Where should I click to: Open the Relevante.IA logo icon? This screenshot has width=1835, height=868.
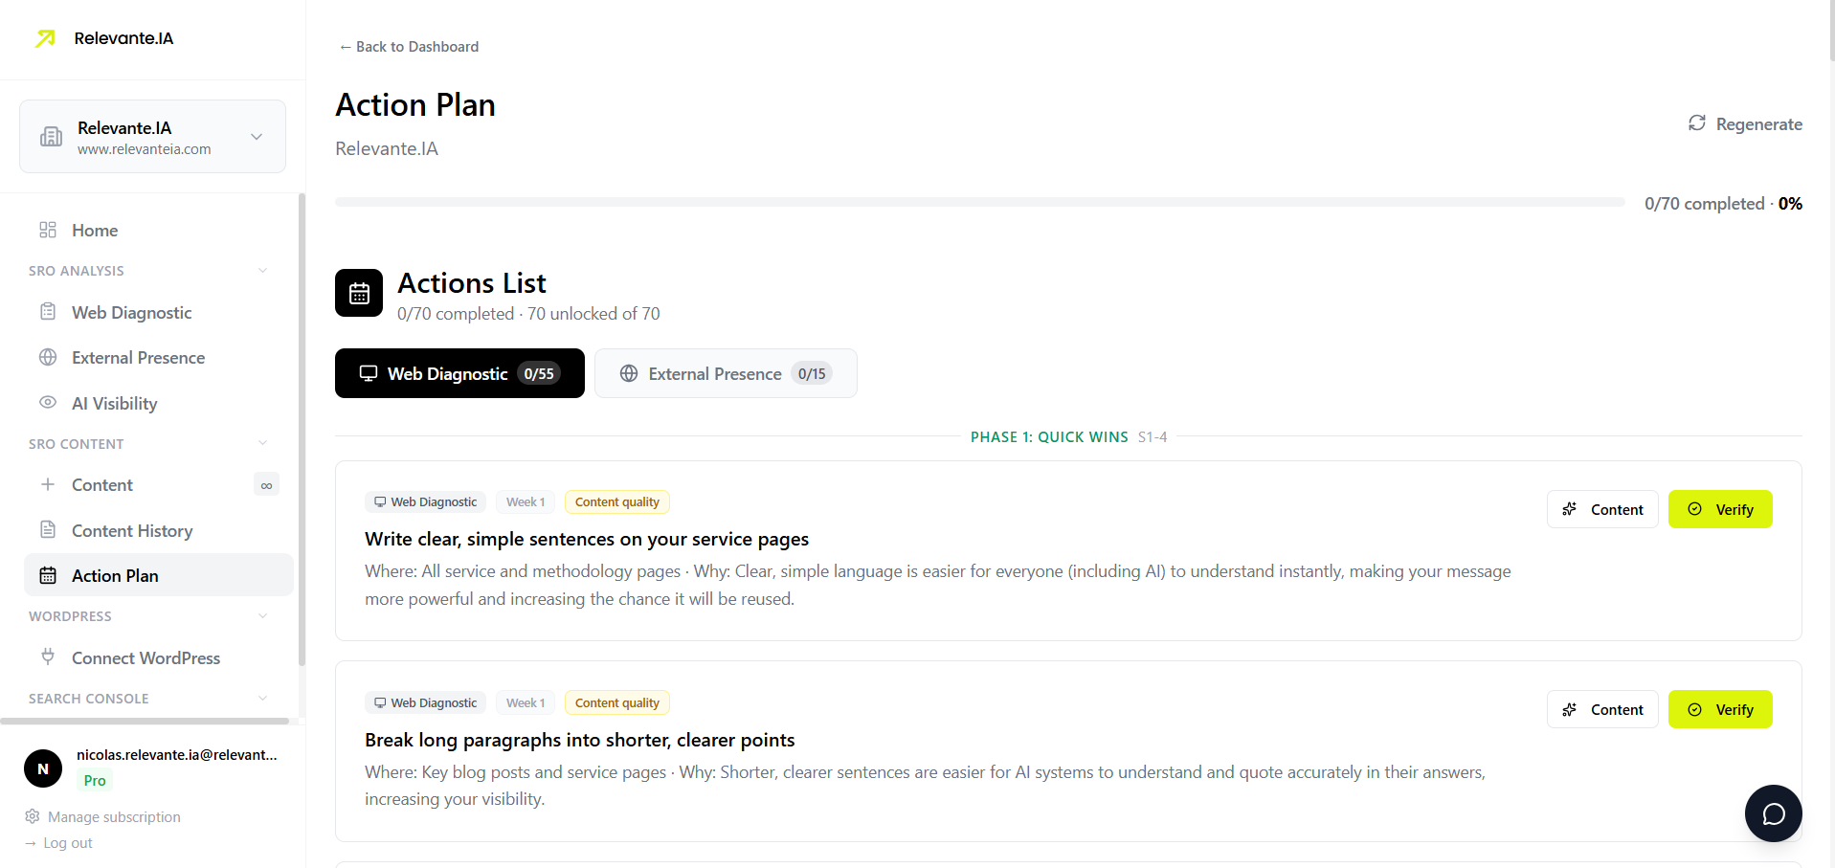[x=44, y=38]
